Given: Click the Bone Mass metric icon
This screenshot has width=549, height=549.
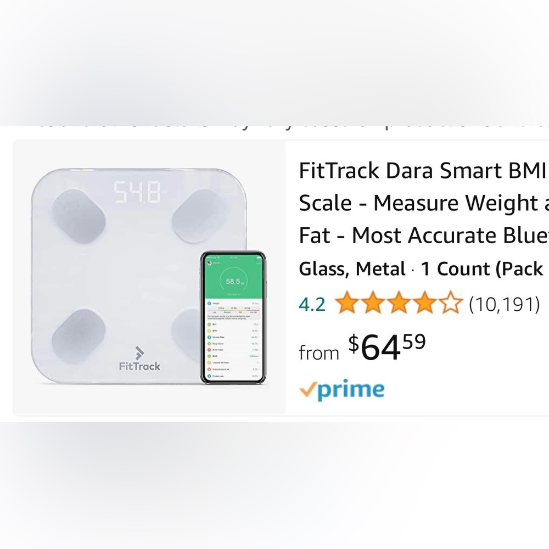Looking at the screenshot, I should click(x=209, y=350).
